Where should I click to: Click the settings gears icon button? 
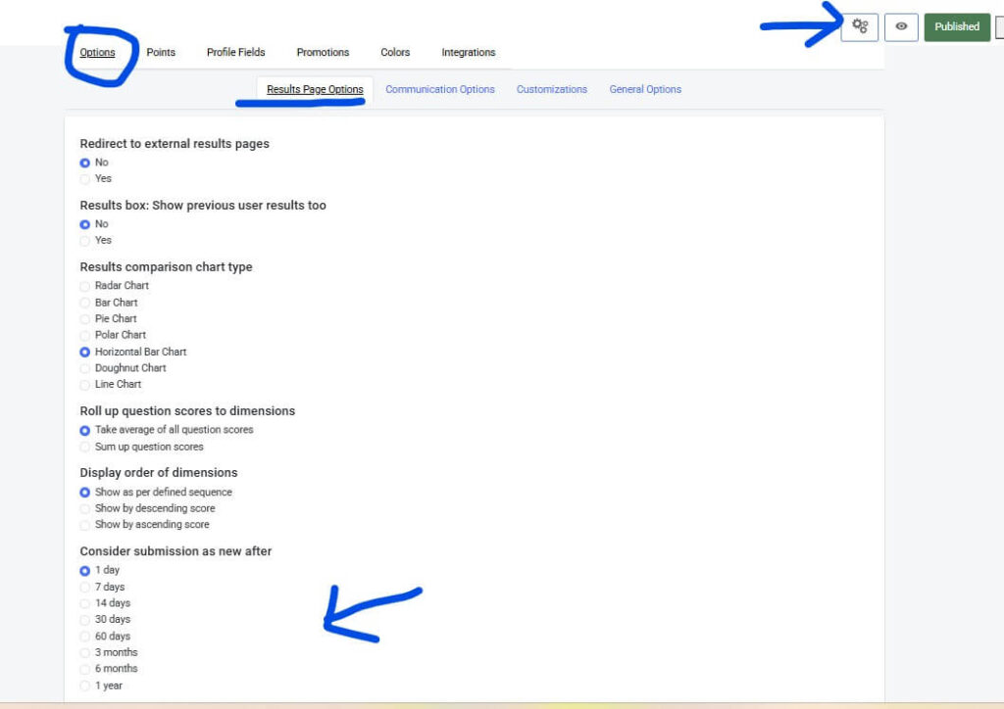[x=860, y=26]
